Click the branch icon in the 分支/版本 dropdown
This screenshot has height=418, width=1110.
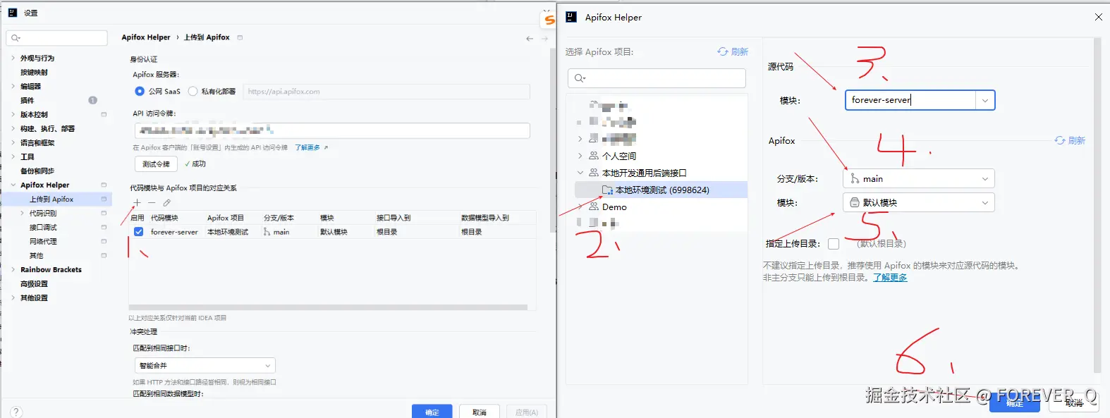pyautogui.click(x=855, y=178)
